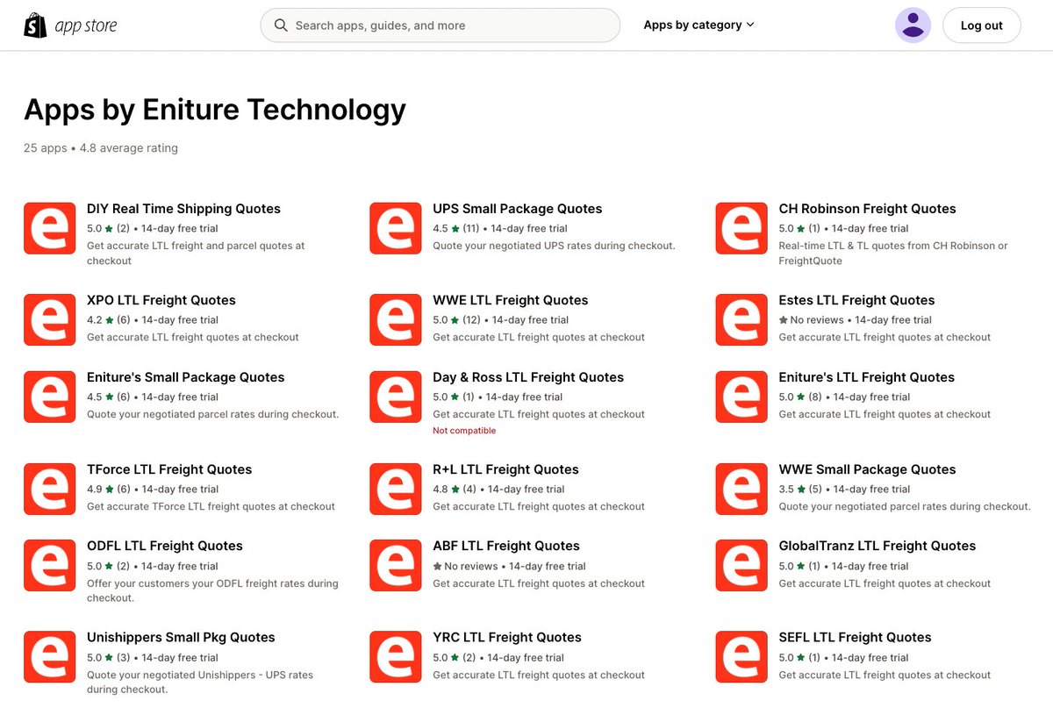The height and width of the screenshot is (708, 1053).
Task: Click the ODFL LTL Freight Quotes icon
Action: pyautogui.click(x=50, y=566)
